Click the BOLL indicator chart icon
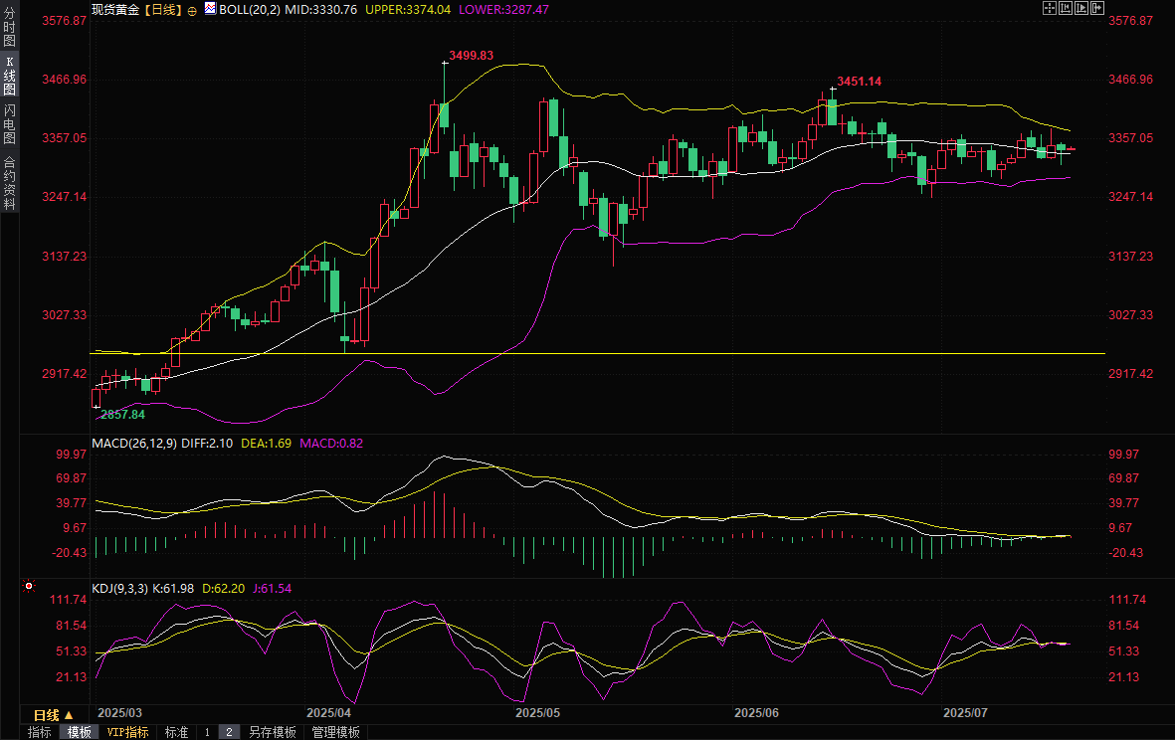This screenshot has width=1175, height=740. (210, 9)
